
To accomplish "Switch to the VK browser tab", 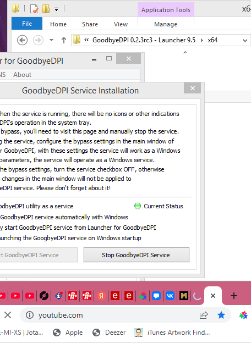I will (x=170, y=296).
